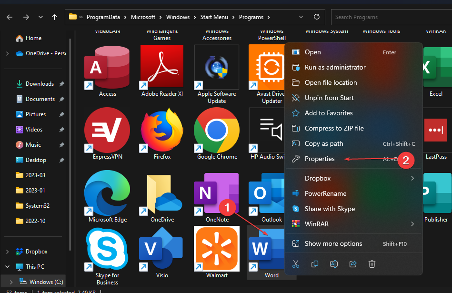Open the Firefox shortcut icon
The width and height of the screenshot is (452, 293).
click(162, 130)
